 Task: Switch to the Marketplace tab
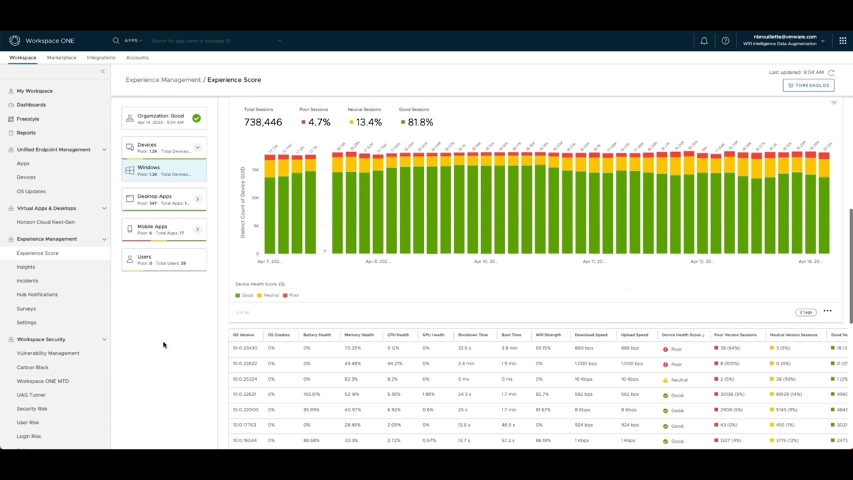tap(61, 58)
